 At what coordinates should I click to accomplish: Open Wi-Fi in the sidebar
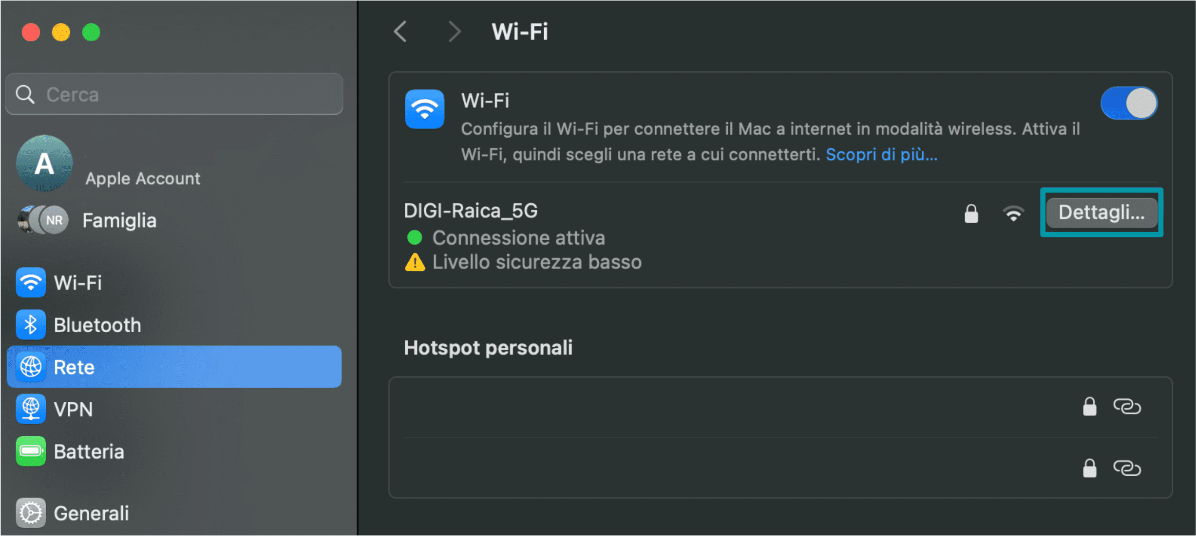78,283
